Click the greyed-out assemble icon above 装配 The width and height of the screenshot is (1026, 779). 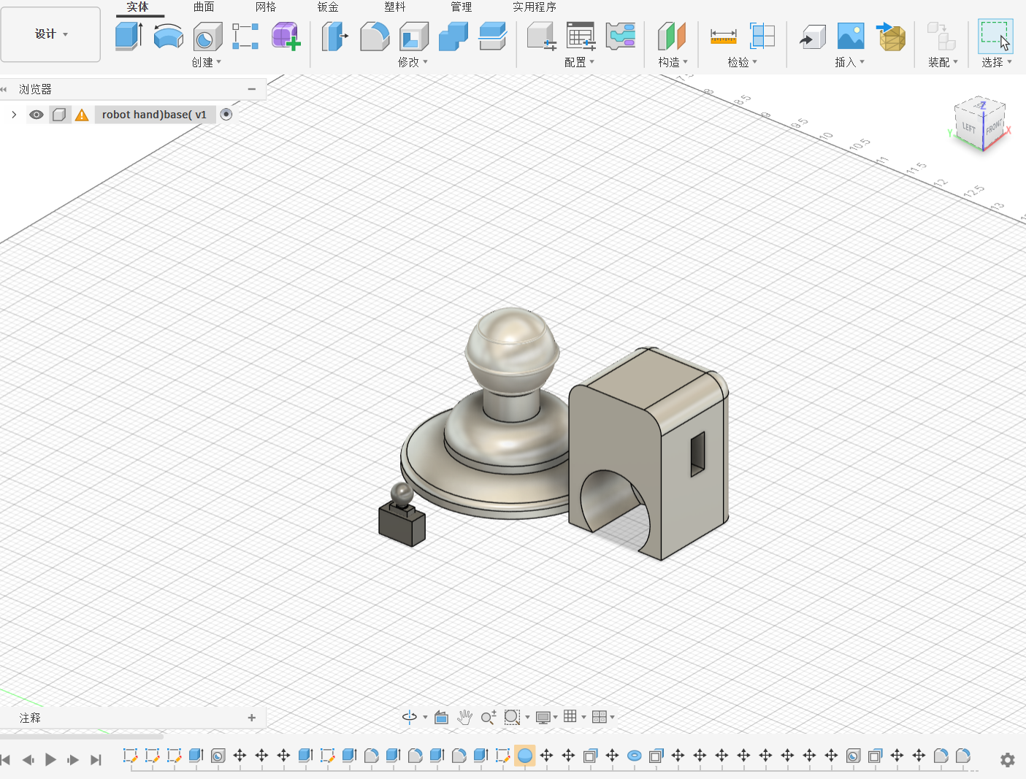point(941,36)
